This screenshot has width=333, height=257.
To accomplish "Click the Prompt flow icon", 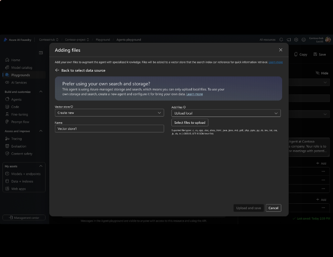I will (x=7, y=122).
